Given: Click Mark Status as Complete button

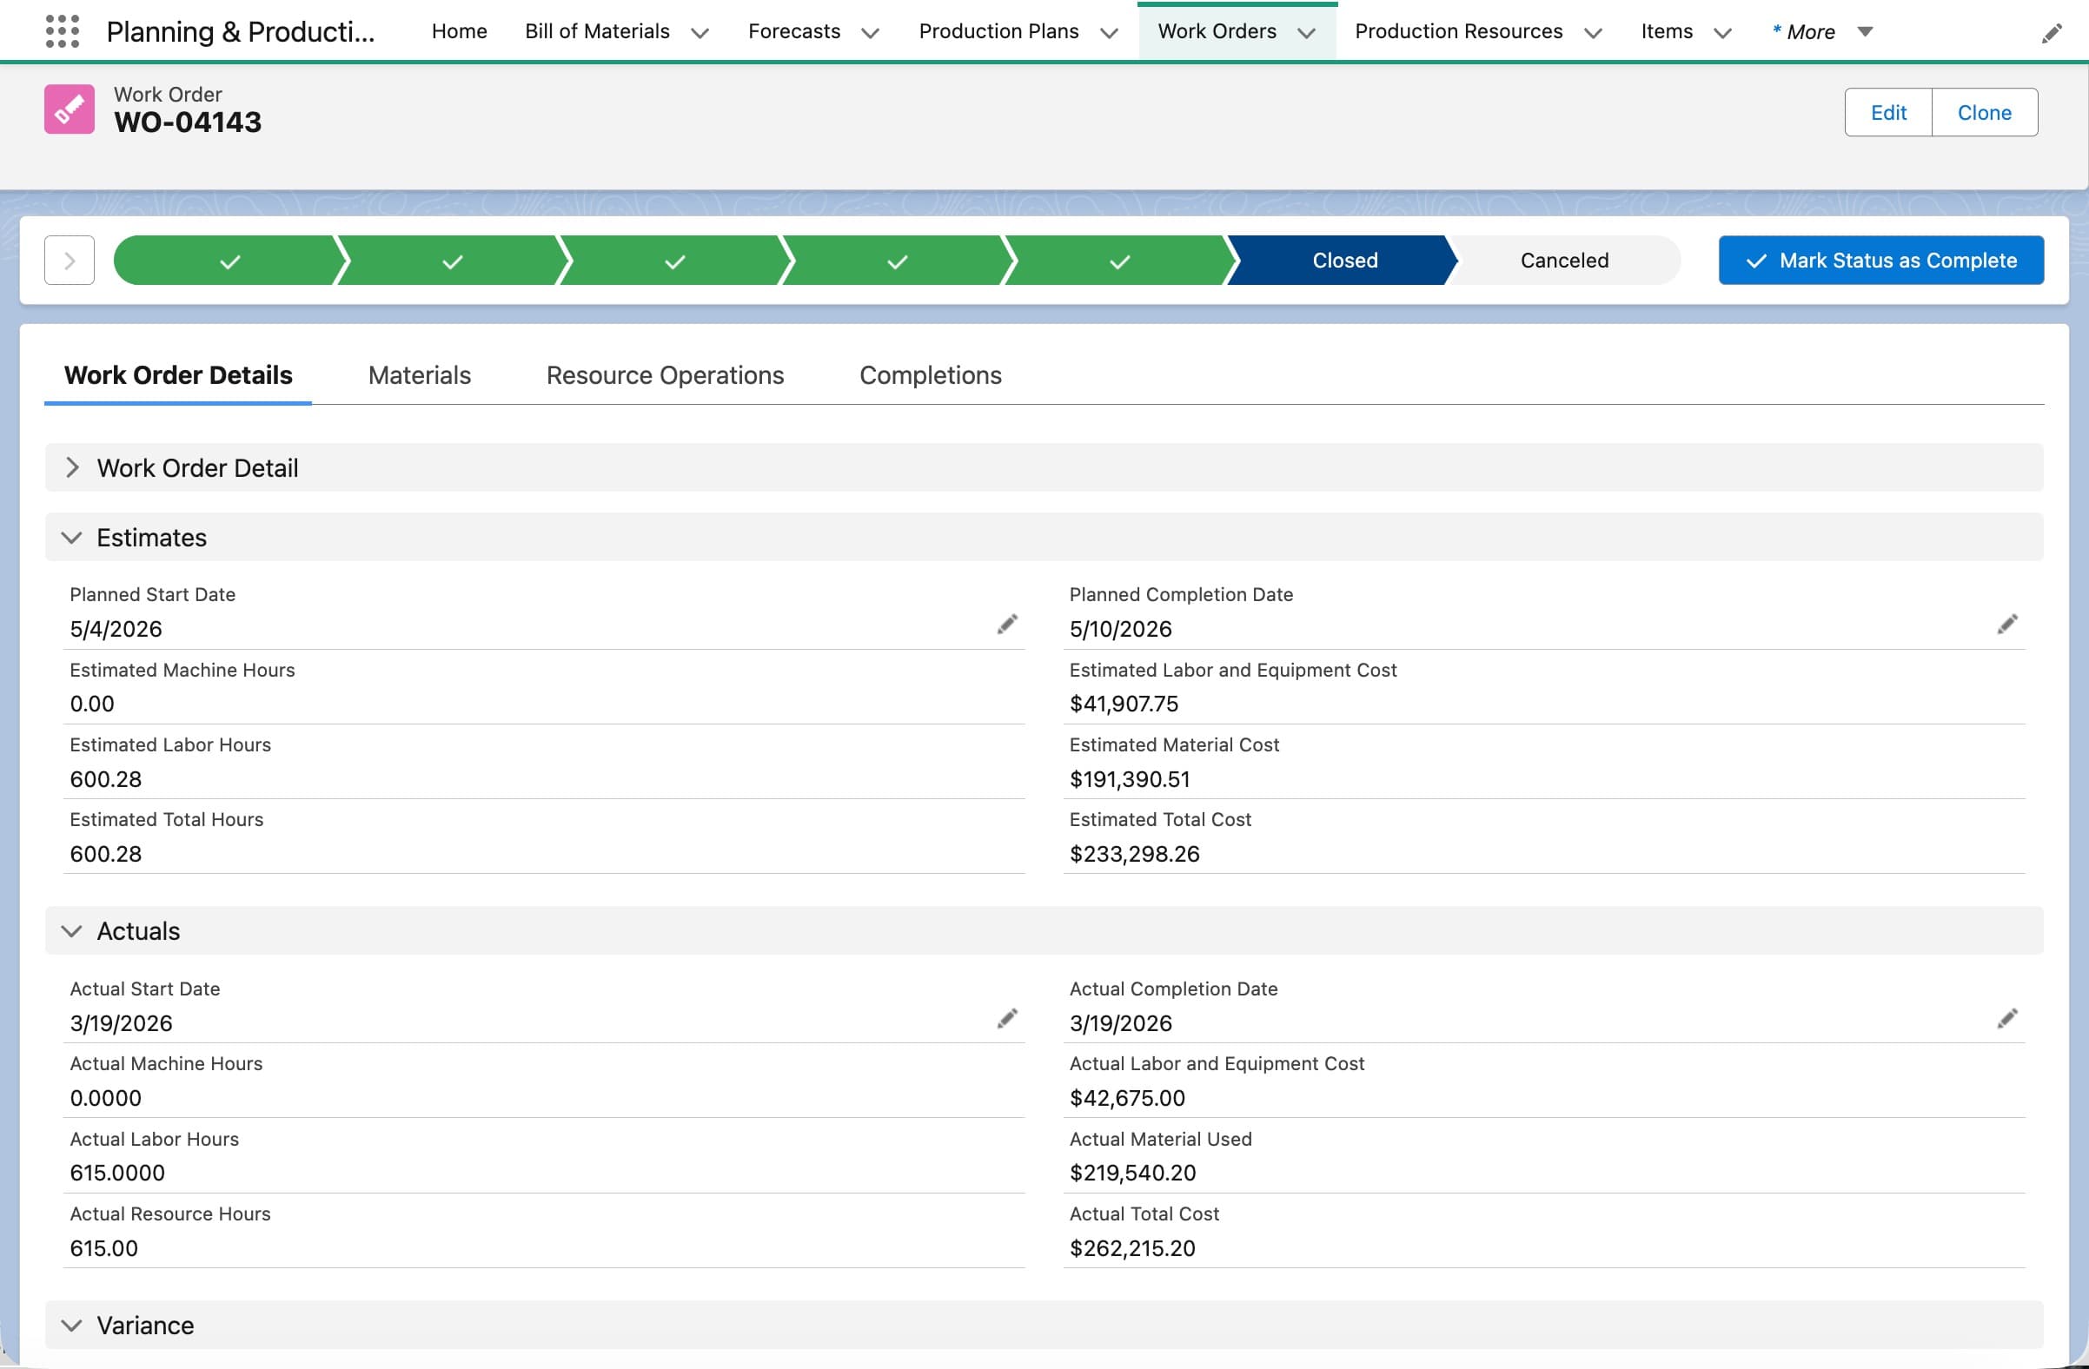Looking at the screenshot, I should tap(1880, 261).
